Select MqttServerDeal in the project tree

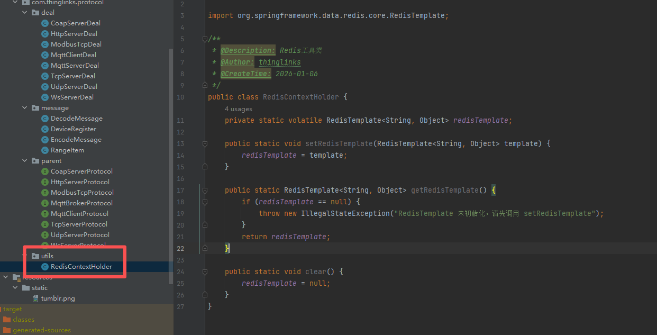[x=75, y=66]
